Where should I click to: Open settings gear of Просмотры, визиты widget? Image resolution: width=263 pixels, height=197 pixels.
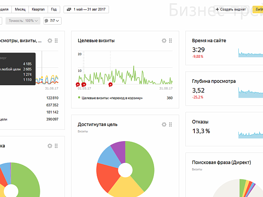point(50,41)
